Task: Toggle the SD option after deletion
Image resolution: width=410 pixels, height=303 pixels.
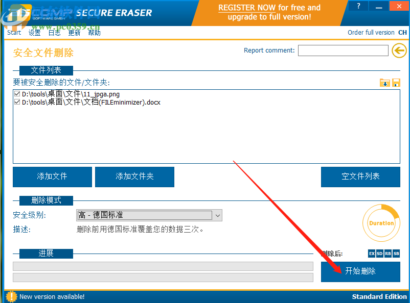Action: (x=379, y=254)
